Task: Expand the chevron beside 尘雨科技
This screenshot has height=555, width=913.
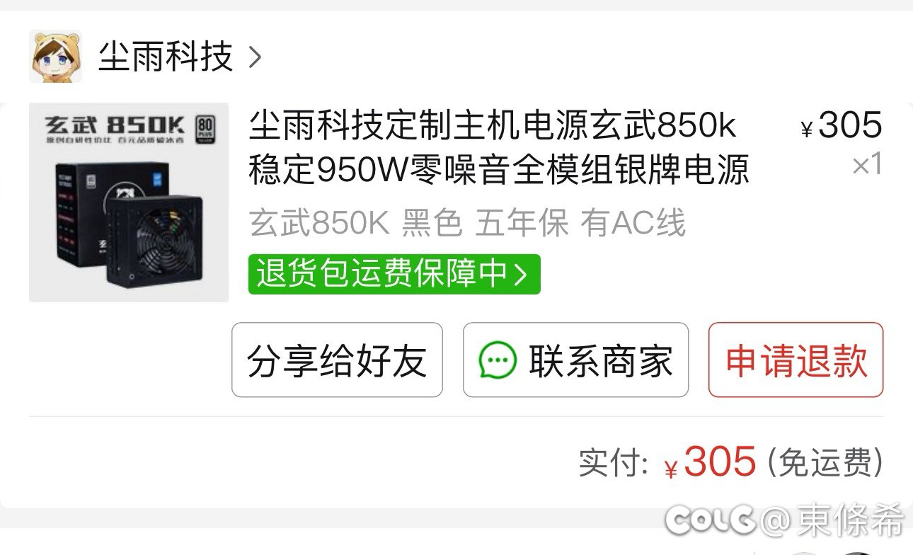Action: [x=255, y=57]
